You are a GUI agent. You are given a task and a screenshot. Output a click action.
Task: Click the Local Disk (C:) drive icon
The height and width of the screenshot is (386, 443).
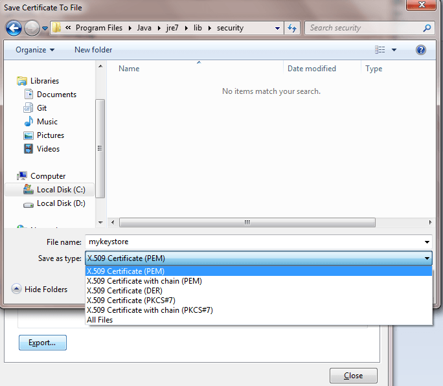(x=28, y=189)
